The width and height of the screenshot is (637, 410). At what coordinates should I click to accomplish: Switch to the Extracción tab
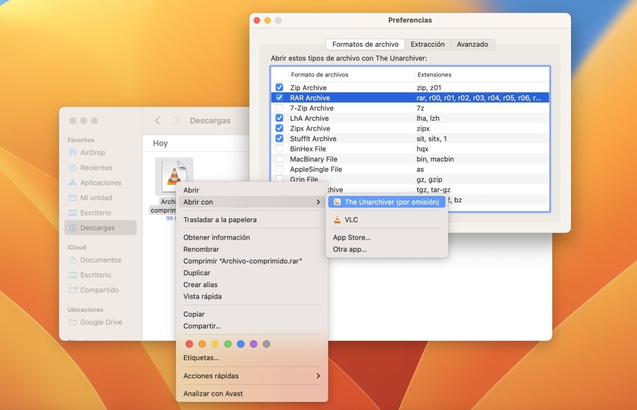tap(427, 45)
